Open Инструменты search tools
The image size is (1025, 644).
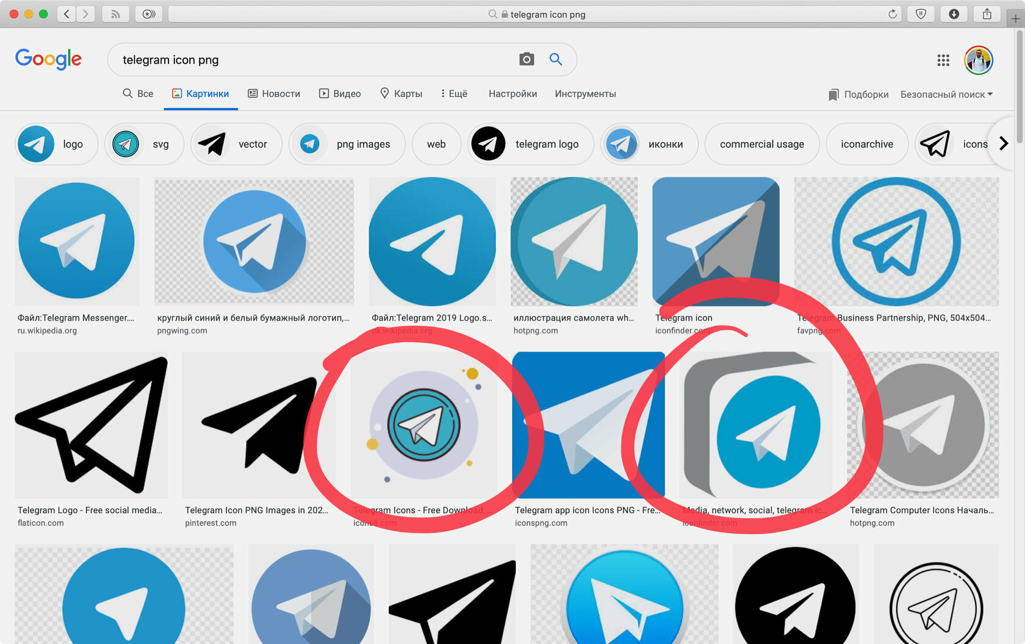point(585,93)
